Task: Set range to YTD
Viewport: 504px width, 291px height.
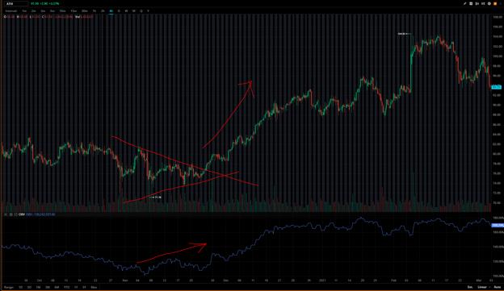Action: (x=66, y=287)
